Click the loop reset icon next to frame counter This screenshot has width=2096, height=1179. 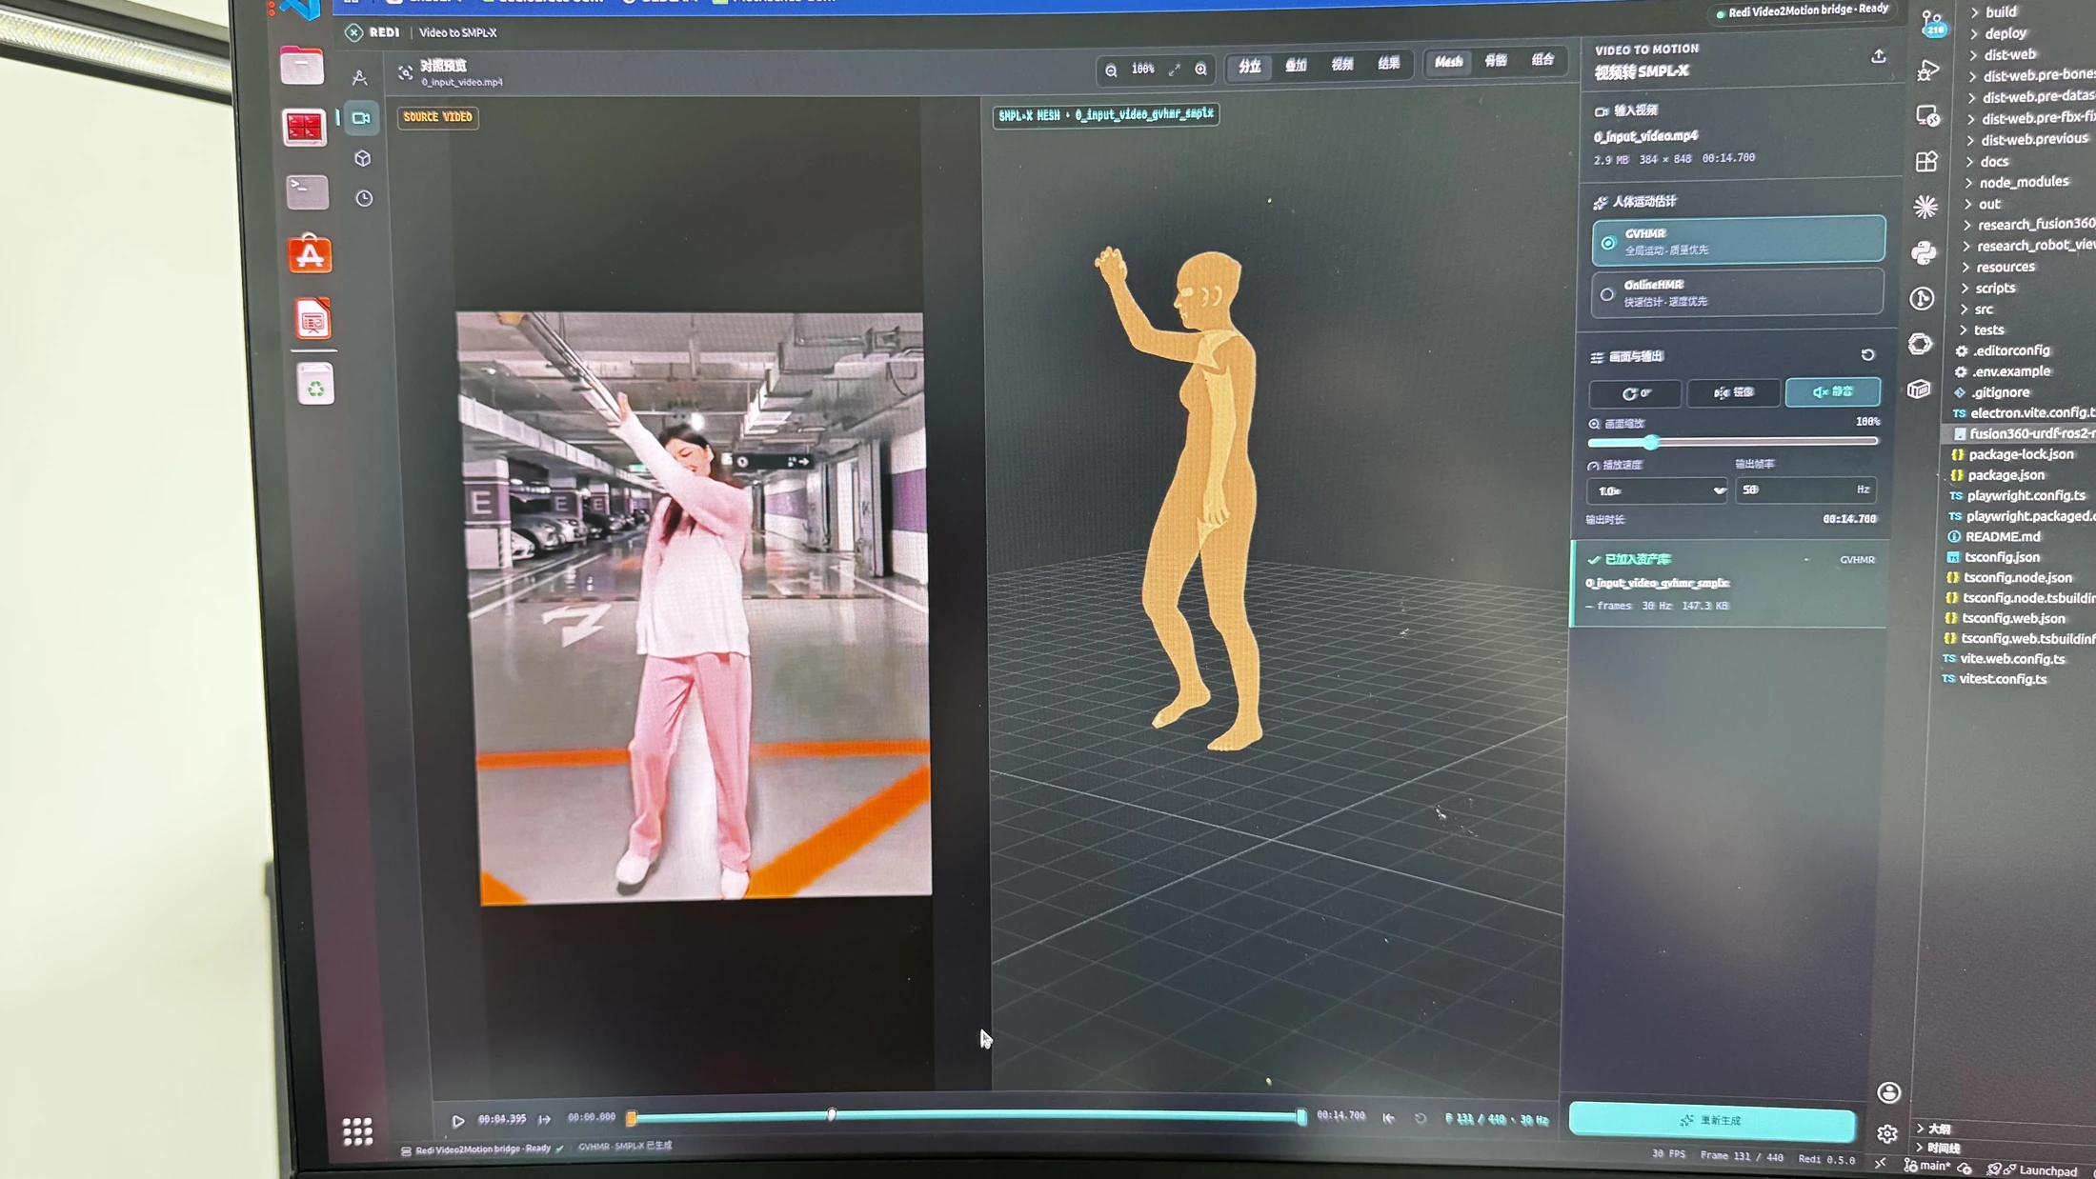(x=1420, y=1118)
